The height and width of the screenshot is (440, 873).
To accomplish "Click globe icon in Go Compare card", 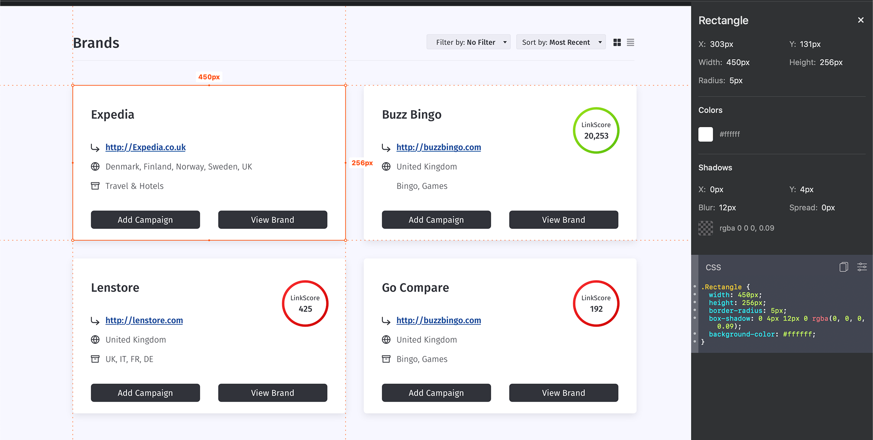I will pyautogui.click(x=386, y=340).
